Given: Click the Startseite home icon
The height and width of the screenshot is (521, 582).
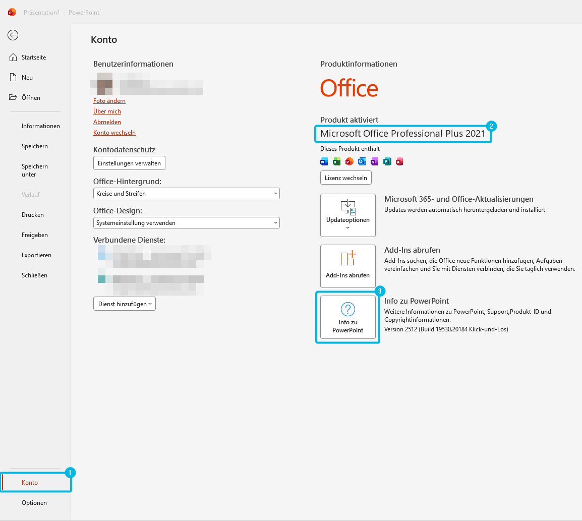Looking at the screenshot, I should point(13,57).
